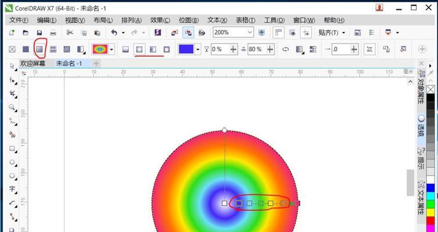Viewport: 438px width, 232px height.
Task: Add a new document tab with plus
Action: [96, 64]
